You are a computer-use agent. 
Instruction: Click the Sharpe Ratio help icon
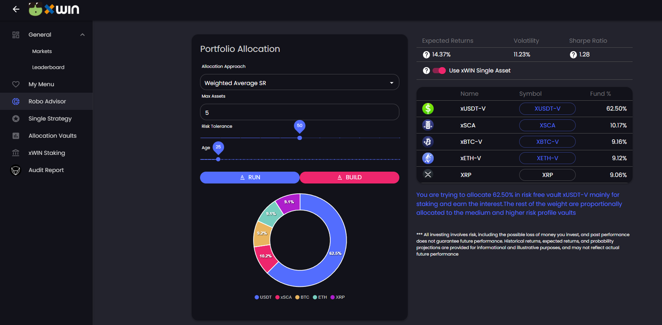[573, 55]
